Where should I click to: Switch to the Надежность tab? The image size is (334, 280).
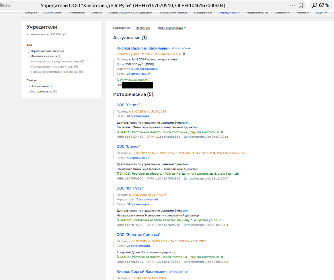click(257, 13)
